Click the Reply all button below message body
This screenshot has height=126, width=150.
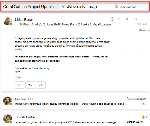coord(30,85)
